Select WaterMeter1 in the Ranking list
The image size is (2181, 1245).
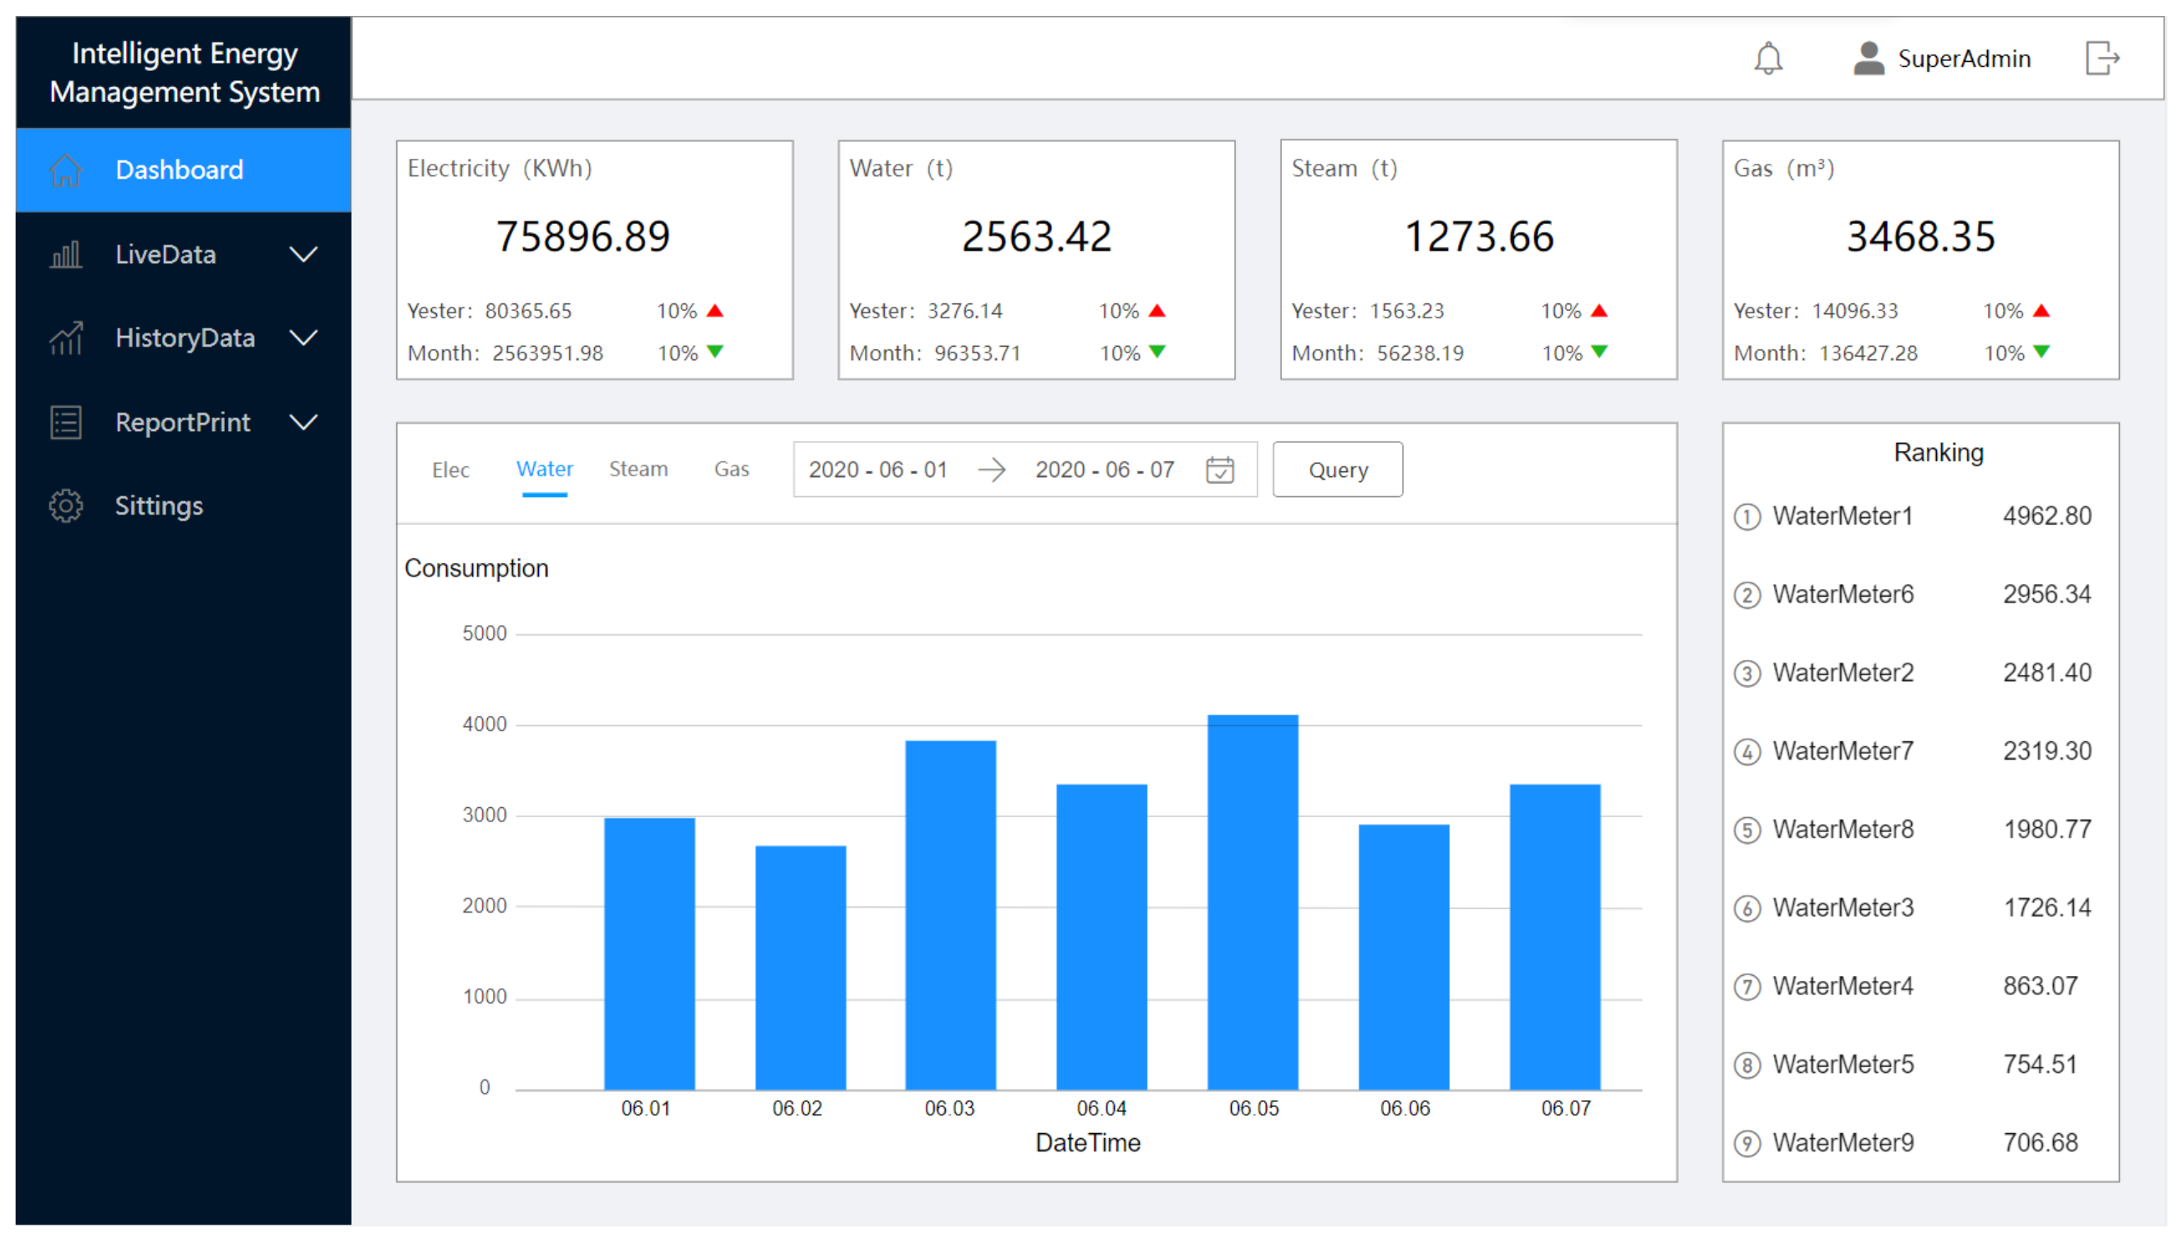pyautogui.click(x=1842, y=516)
